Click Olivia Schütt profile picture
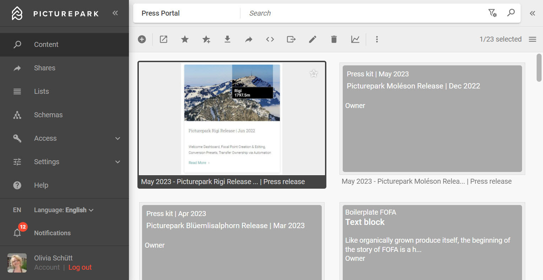This screenshot has height=280, width=543. pos(17,263)
